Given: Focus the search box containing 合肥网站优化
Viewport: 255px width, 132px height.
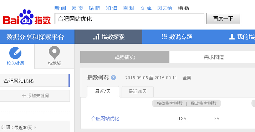Looking at the screenshot, I should point(129,19).
